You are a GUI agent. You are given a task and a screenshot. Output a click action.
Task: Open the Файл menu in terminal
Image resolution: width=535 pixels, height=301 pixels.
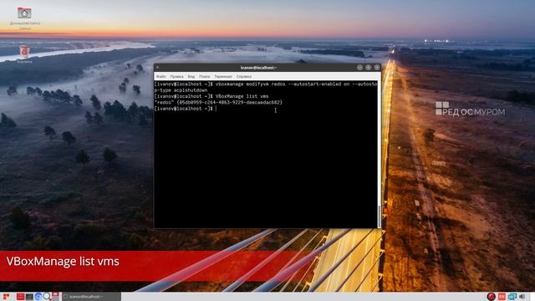tap(161, 76)
